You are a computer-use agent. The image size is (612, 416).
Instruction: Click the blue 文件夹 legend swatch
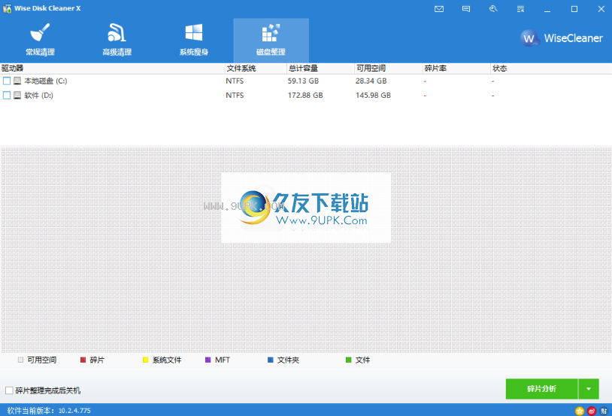(271, 360)
